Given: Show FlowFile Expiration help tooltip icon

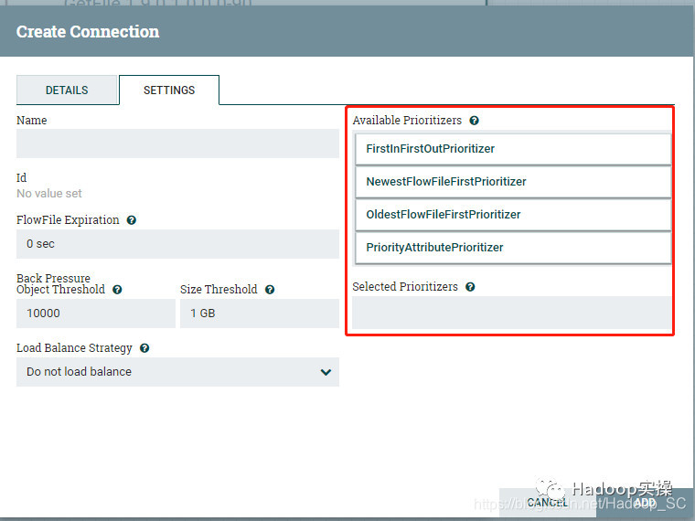Looking at the screenshot, I should (131, 220).
